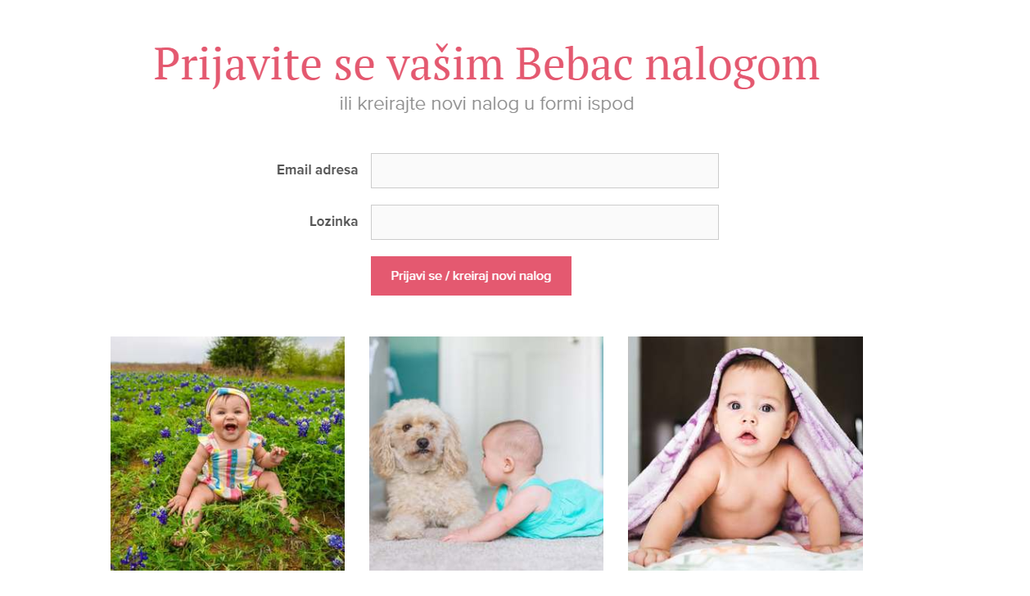Image resolution: width=1030 pixels, height=596 pixels.
Task: Select the Prijavite se vašim Bebac nalogom heading
Action: pyautogui.click(x=486, y=65)
